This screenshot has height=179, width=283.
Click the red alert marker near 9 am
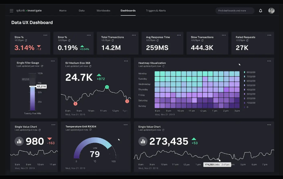tap(75, 103)
